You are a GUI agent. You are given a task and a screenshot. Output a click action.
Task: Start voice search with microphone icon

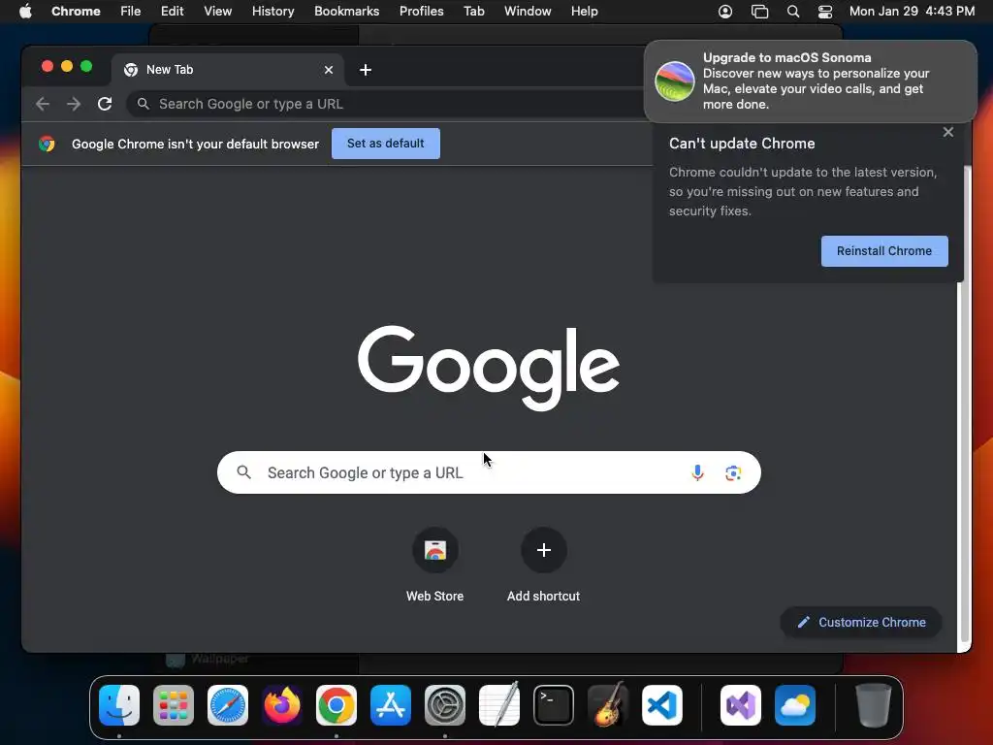(x=697, y=472)
